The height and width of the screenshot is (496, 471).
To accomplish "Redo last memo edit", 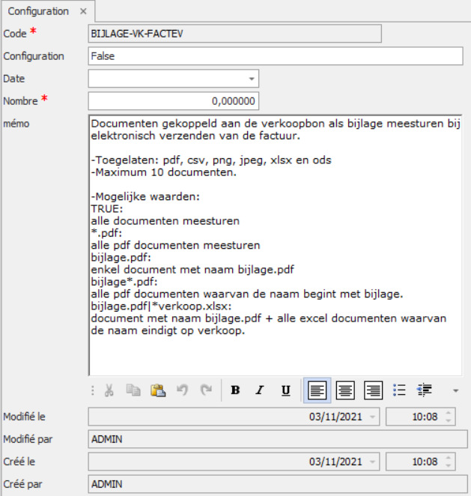I will [x=206, y=390].
